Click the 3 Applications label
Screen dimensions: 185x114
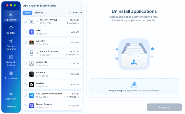point(72,55)
